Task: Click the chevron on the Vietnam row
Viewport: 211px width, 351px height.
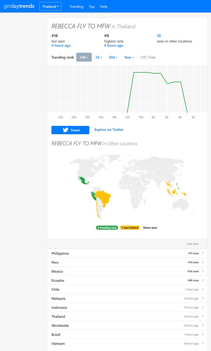Action: pyautogui.click(x=203, y=344)
